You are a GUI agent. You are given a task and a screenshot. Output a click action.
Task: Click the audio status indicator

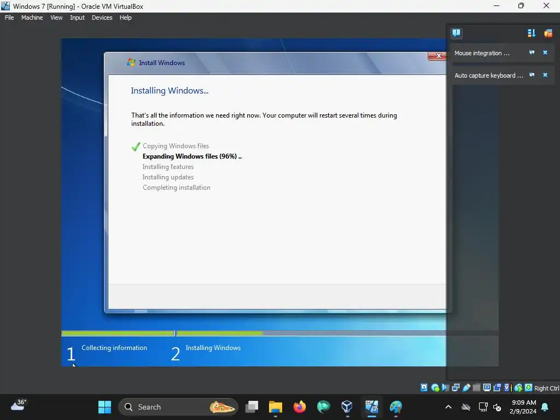(x=445, y=388)
